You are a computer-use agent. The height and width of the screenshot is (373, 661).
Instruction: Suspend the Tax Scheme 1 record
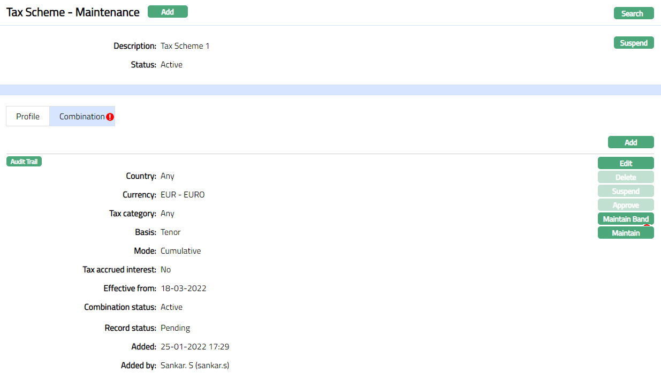pyautogui.click(x=634, y=43)
